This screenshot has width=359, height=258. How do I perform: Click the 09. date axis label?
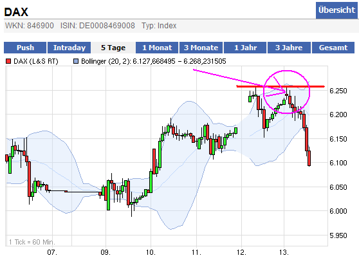[x=106, y=252]
